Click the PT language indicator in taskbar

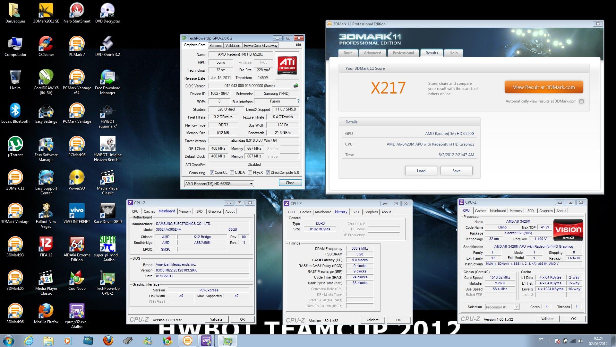(541, 340)
